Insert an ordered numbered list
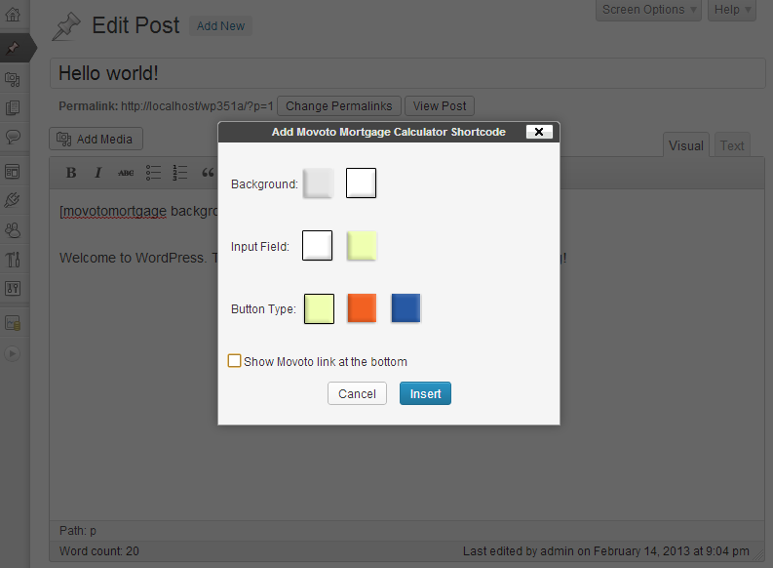 [x=180, y=173]
